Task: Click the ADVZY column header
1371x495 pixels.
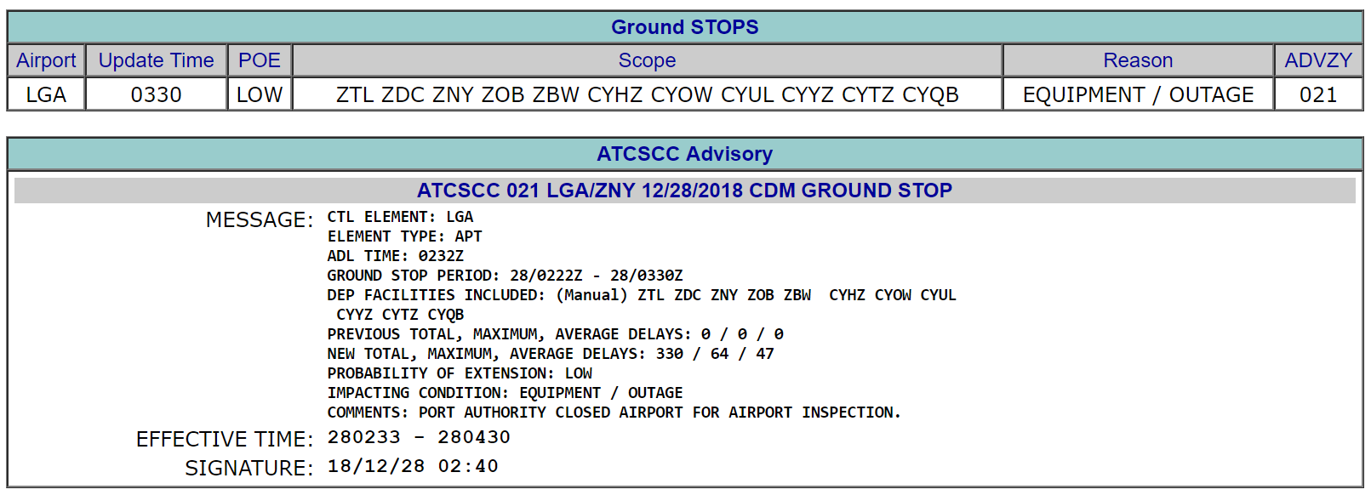Action: click(x=1317, y=60)
